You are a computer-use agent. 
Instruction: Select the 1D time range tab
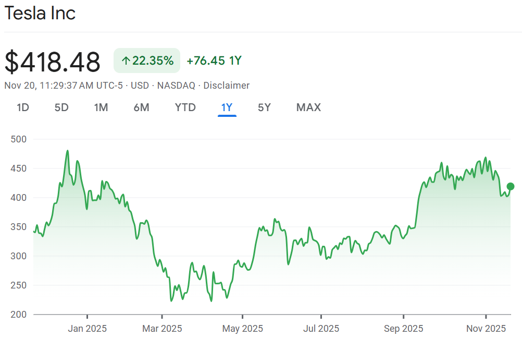click(23, 107)
